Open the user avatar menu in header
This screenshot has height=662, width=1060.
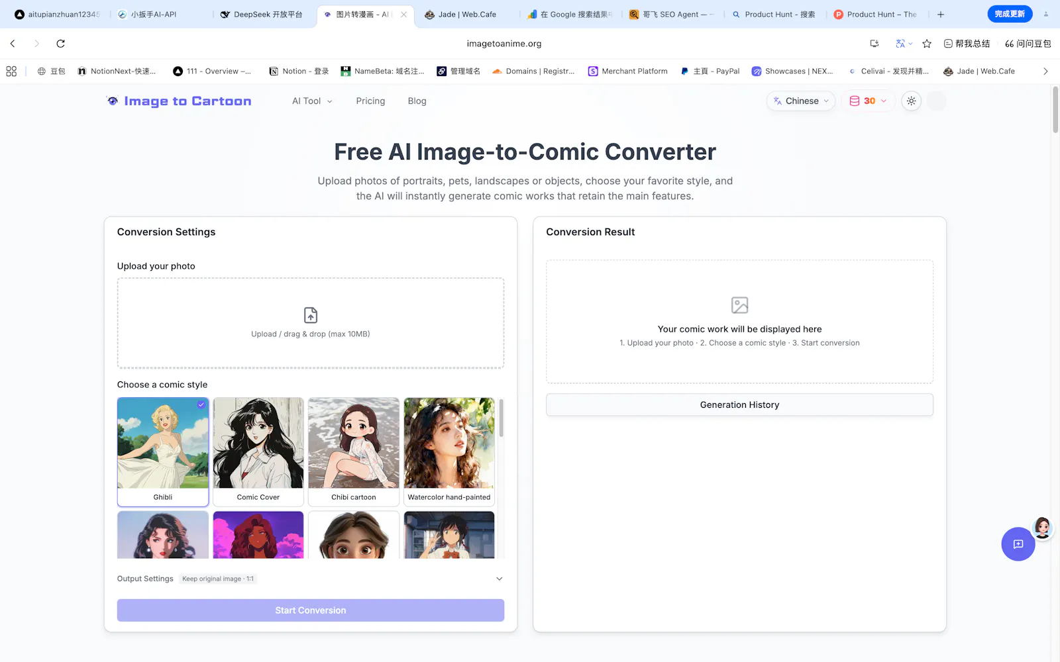point(936,101)
